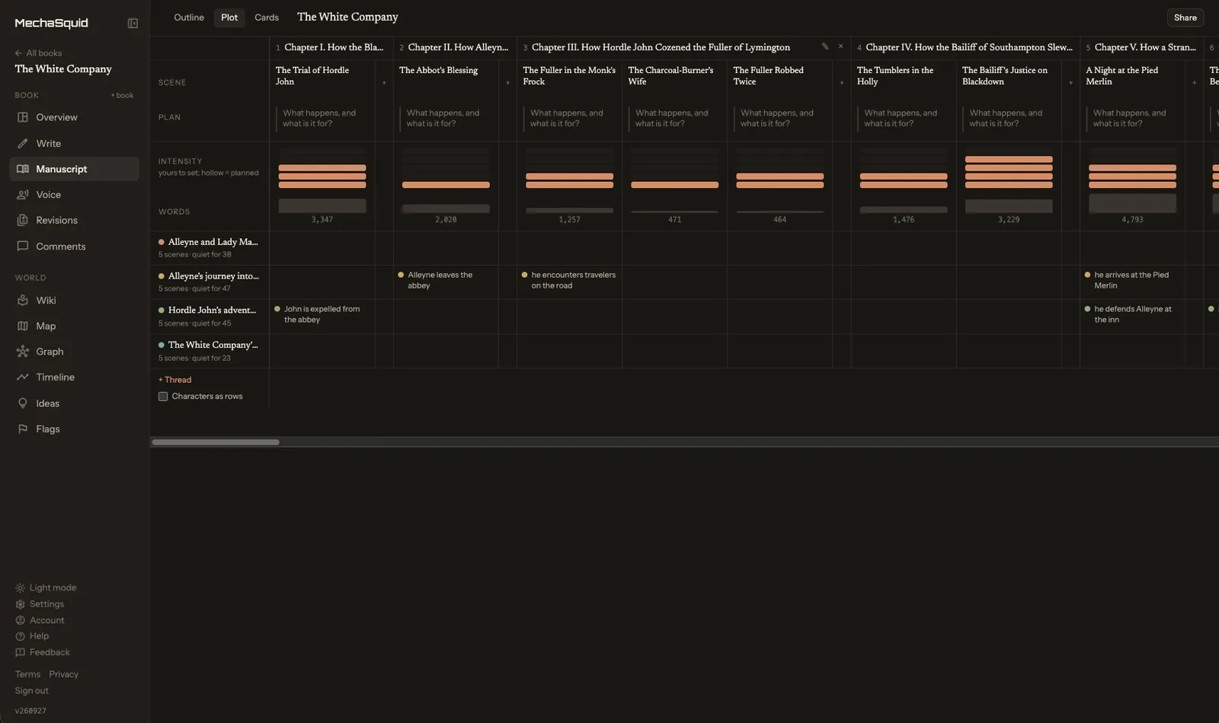
Task: Open Help
Action: tap(32, 636)
